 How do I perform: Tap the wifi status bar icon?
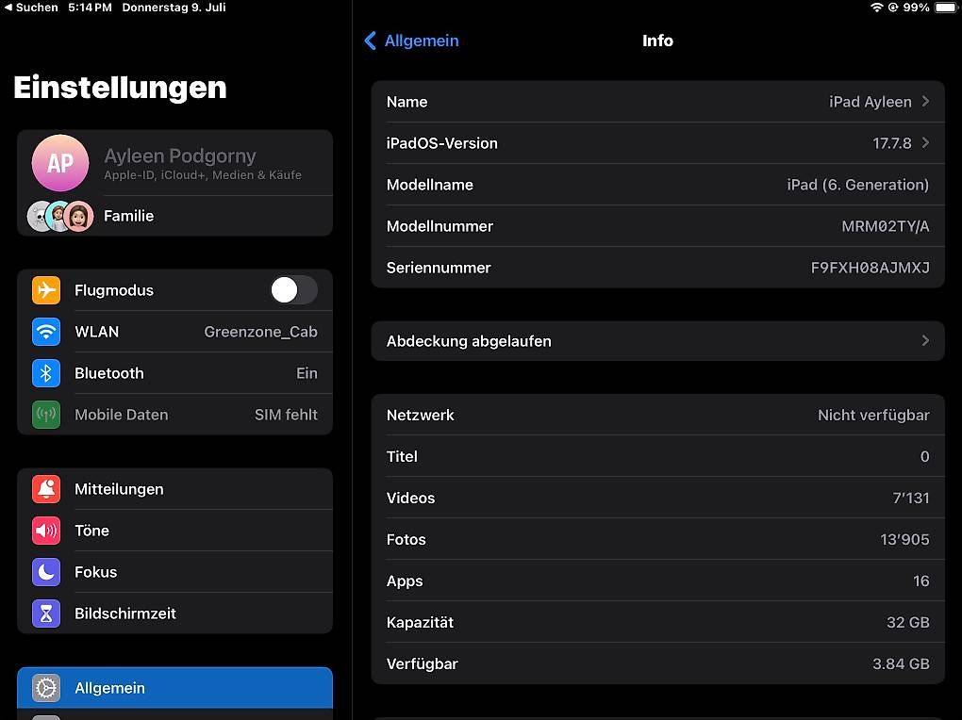[x=877, y=8]
